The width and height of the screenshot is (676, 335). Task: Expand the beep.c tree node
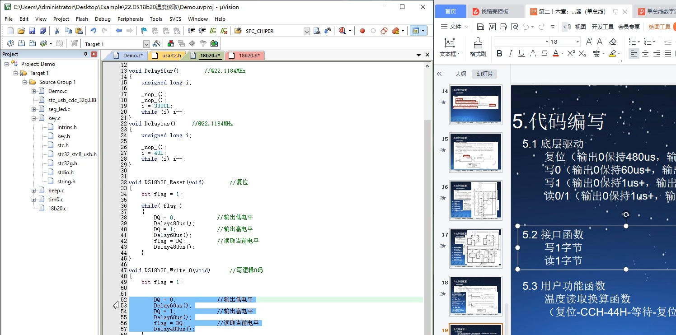click(x=34, y=191)
